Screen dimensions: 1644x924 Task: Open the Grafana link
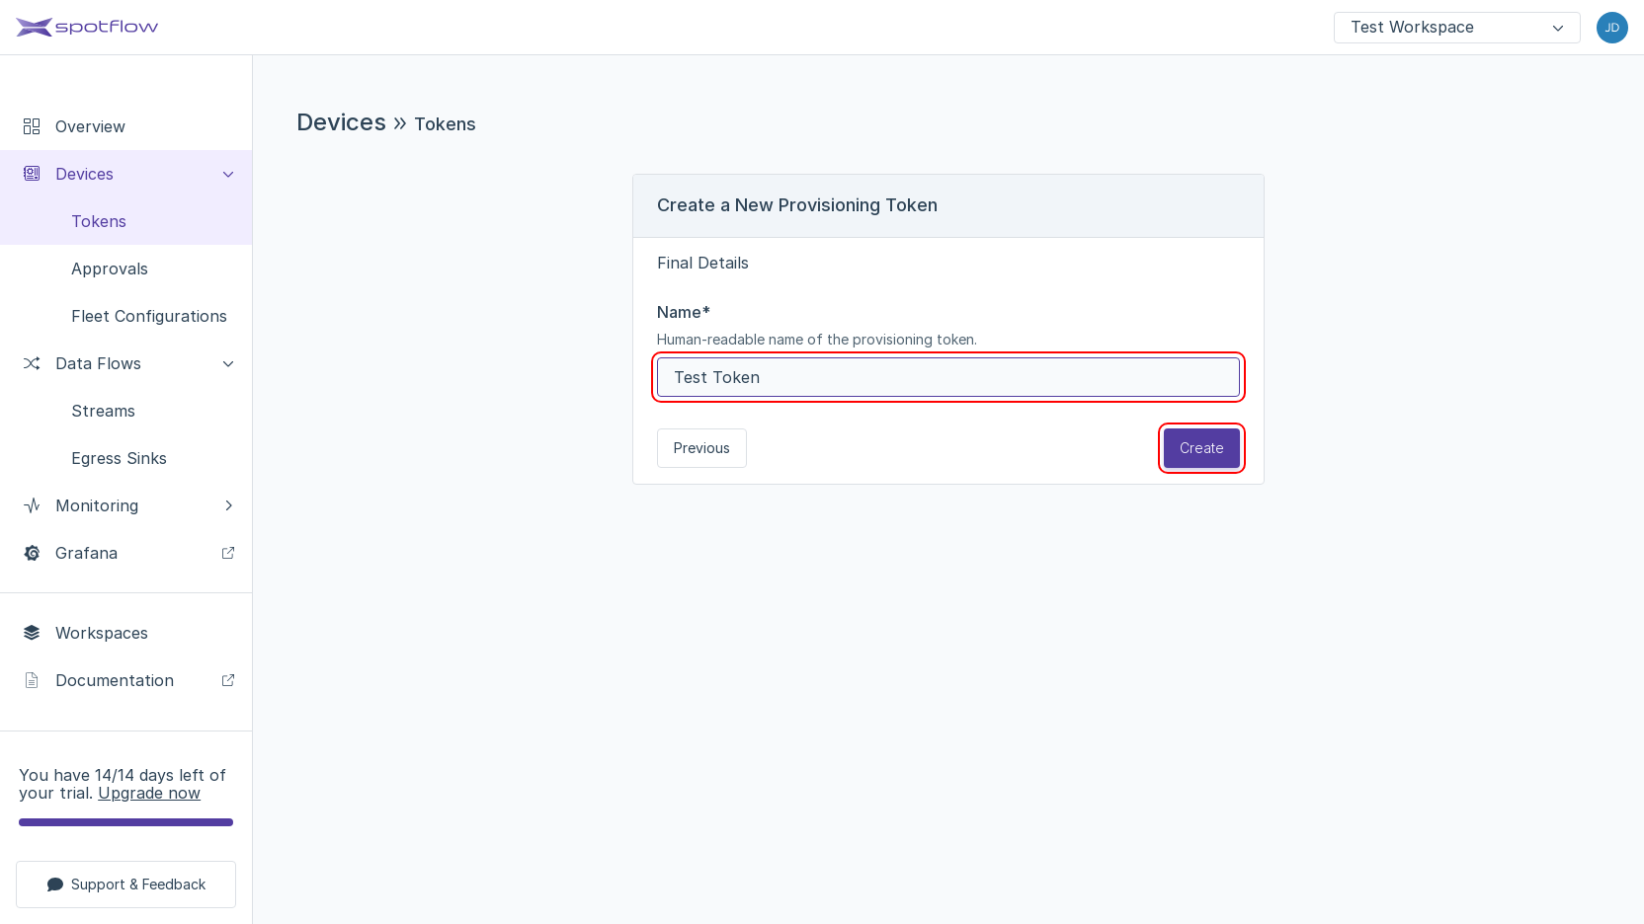(126, 553)
